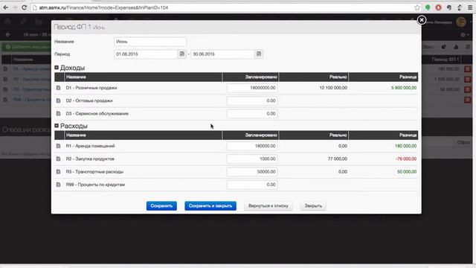Screen dimensions: 476x268
Task: Edit planned amount for D2 - Оптовые продажи
Action: click(x=252, y=100)
